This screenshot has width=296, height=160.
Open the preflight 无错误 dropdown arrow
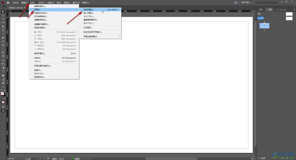pos(90,159)
